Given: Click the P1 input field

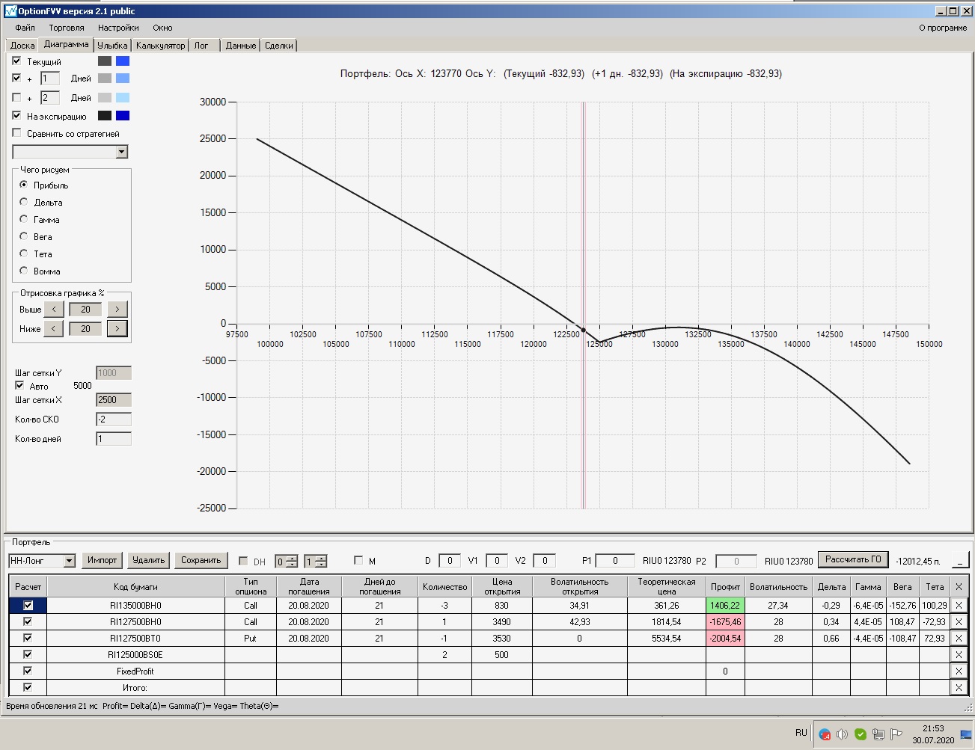Looking at the screenshot, I should click(616, 561).
